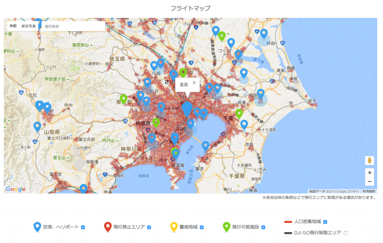Select blue airport pin near 成田
Screen dimensions: 383x243
261,94
